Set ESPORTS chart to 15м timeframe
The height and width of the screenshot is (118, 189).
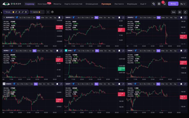(x=42, y=18)
